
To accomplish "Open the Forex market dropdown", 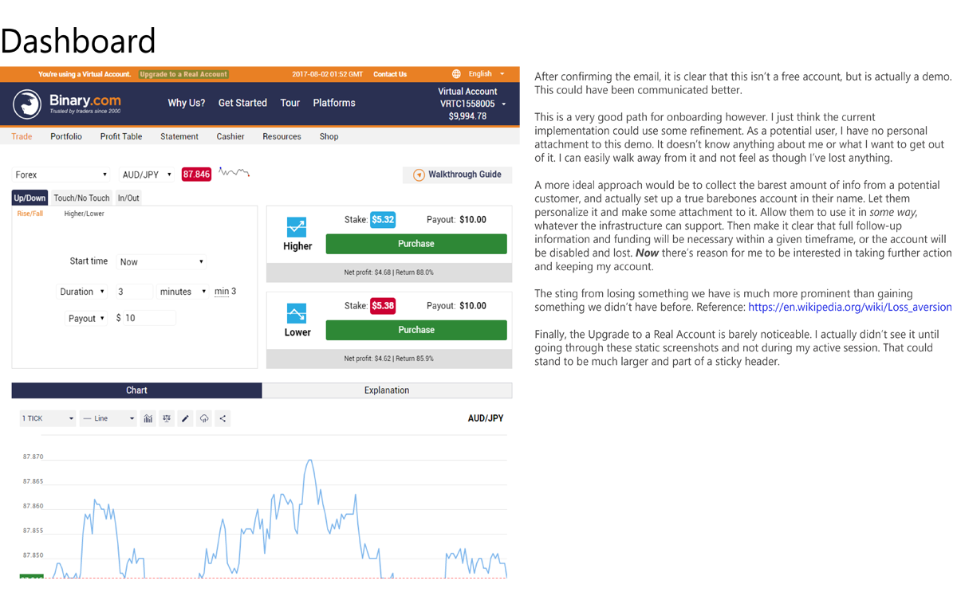I will click(x=61, y=175).
